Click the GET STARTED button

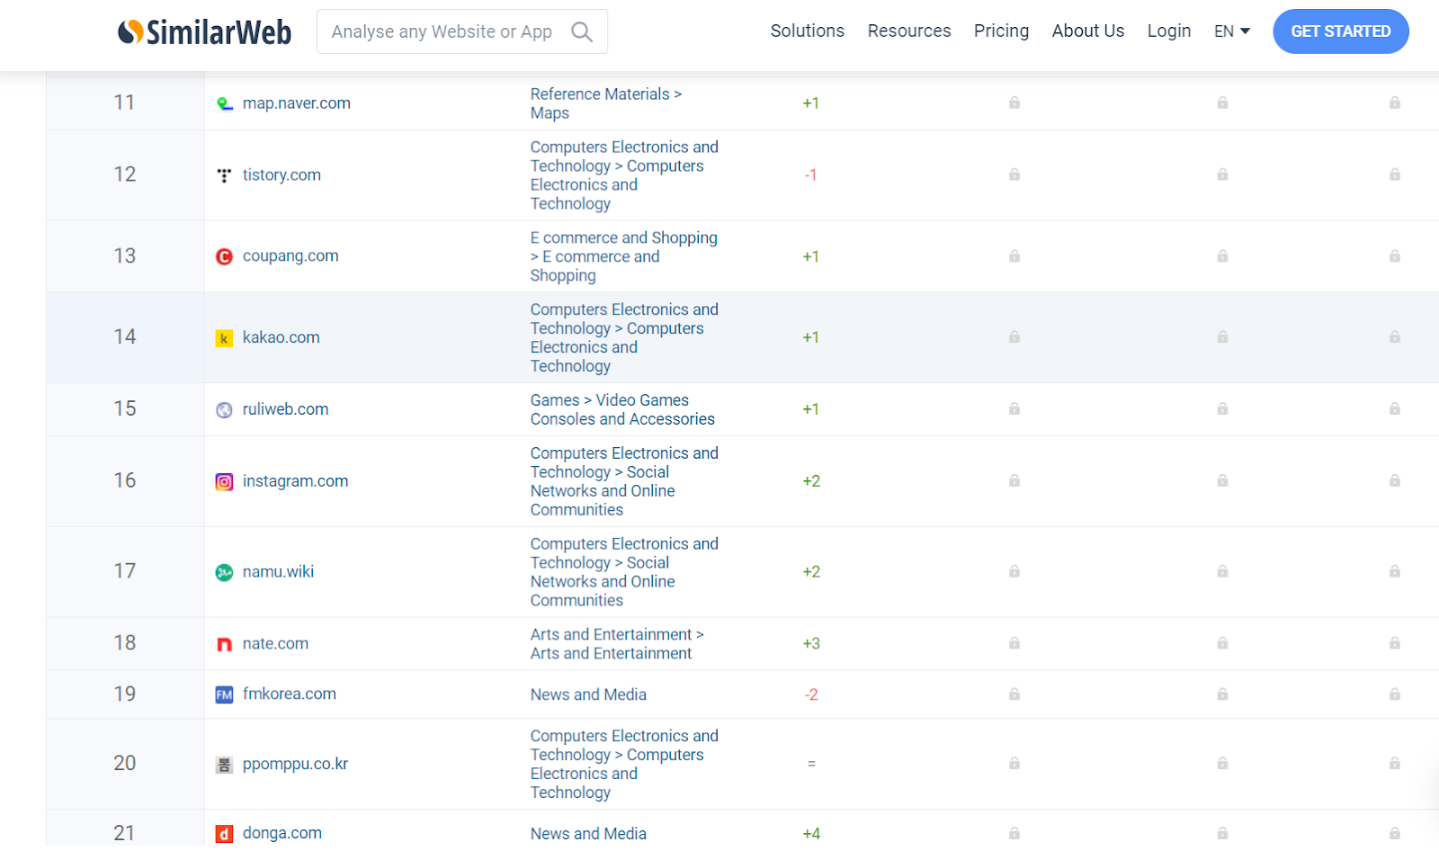coord(1341,31)
